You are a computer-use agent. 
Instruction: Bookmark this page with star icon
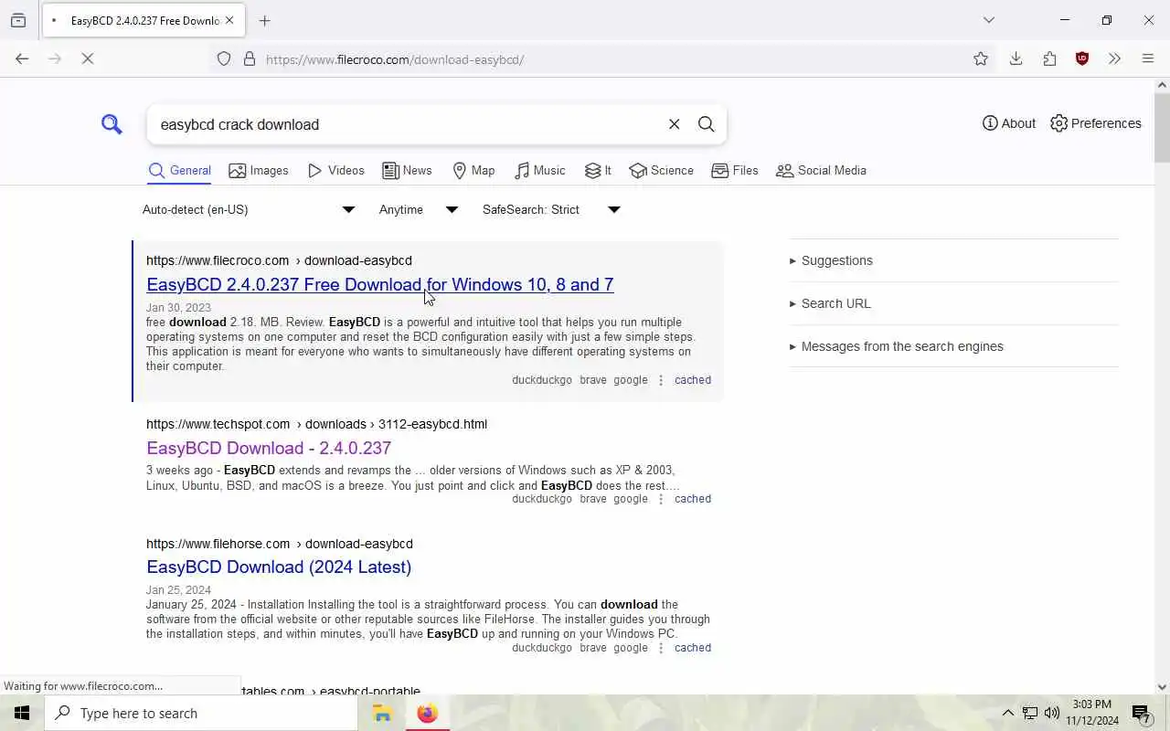pos(981,59)
